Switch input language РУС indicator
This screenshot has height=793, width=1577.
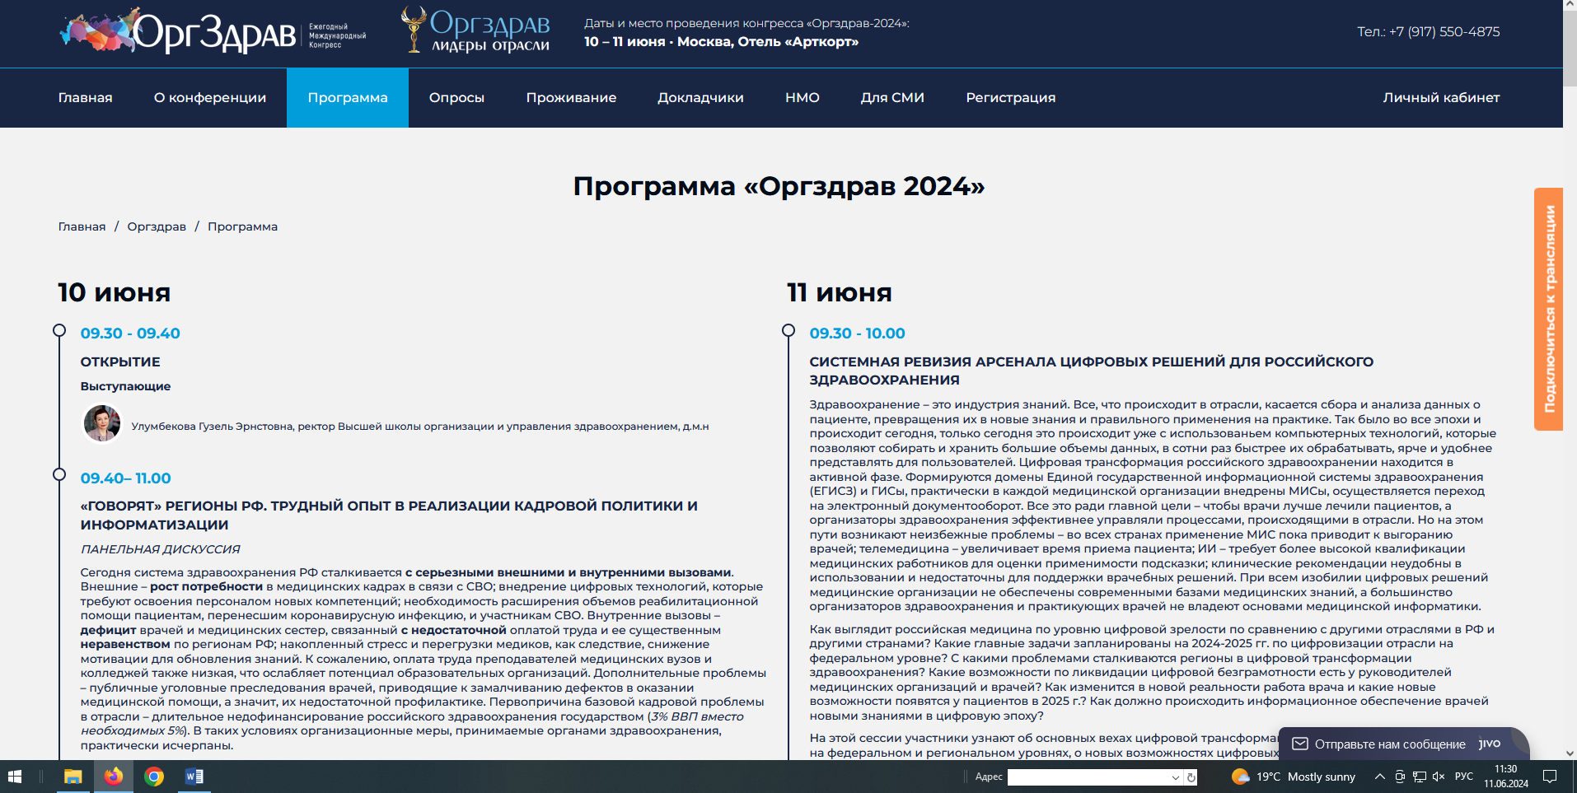pos(1464,777)
